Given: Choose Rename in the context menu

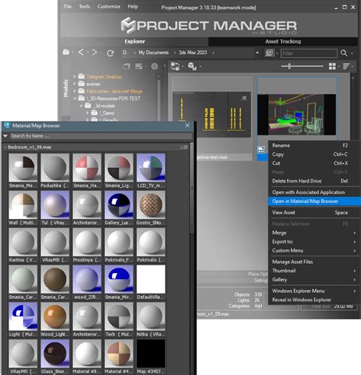Looking at the screenshot, I should tap(315, 145).
